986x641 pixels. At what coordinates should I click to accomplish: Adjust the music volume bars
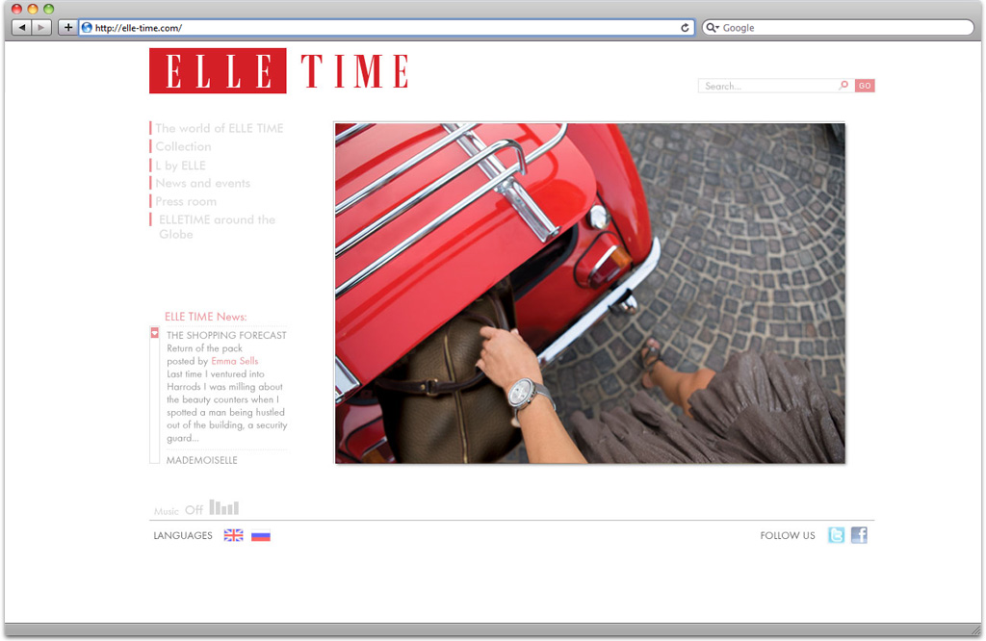tap(223, 506)
